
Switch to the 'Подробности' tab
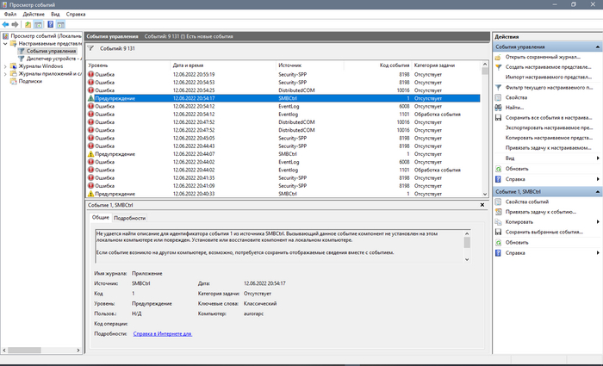click(130, 219)
